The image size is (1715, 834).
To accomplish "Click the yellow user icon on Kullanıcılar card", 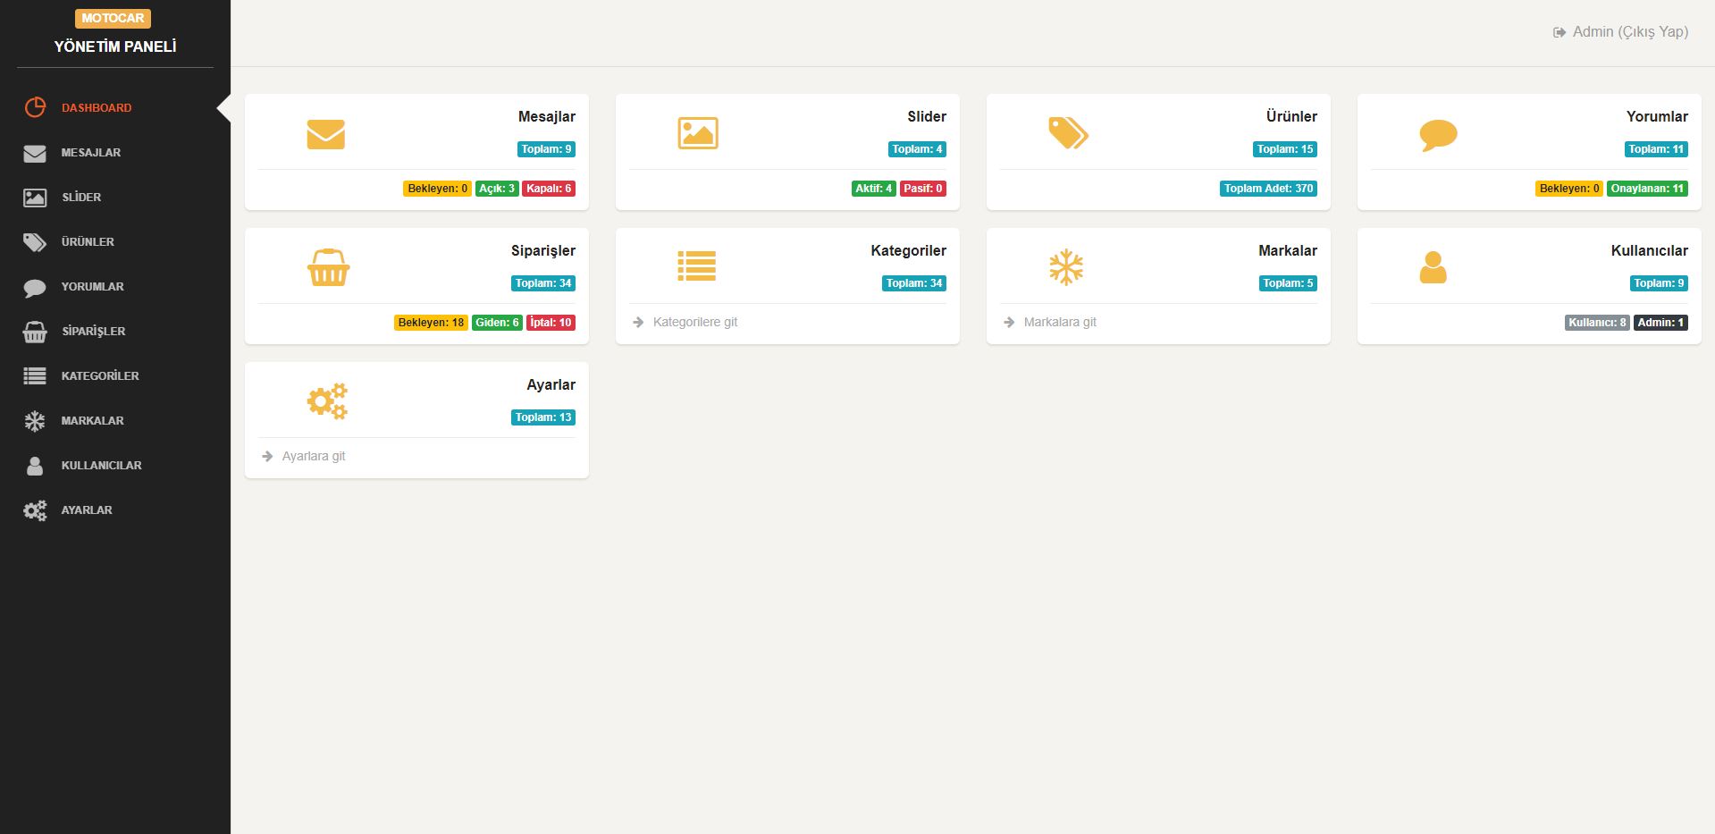I will (1433, 267).
